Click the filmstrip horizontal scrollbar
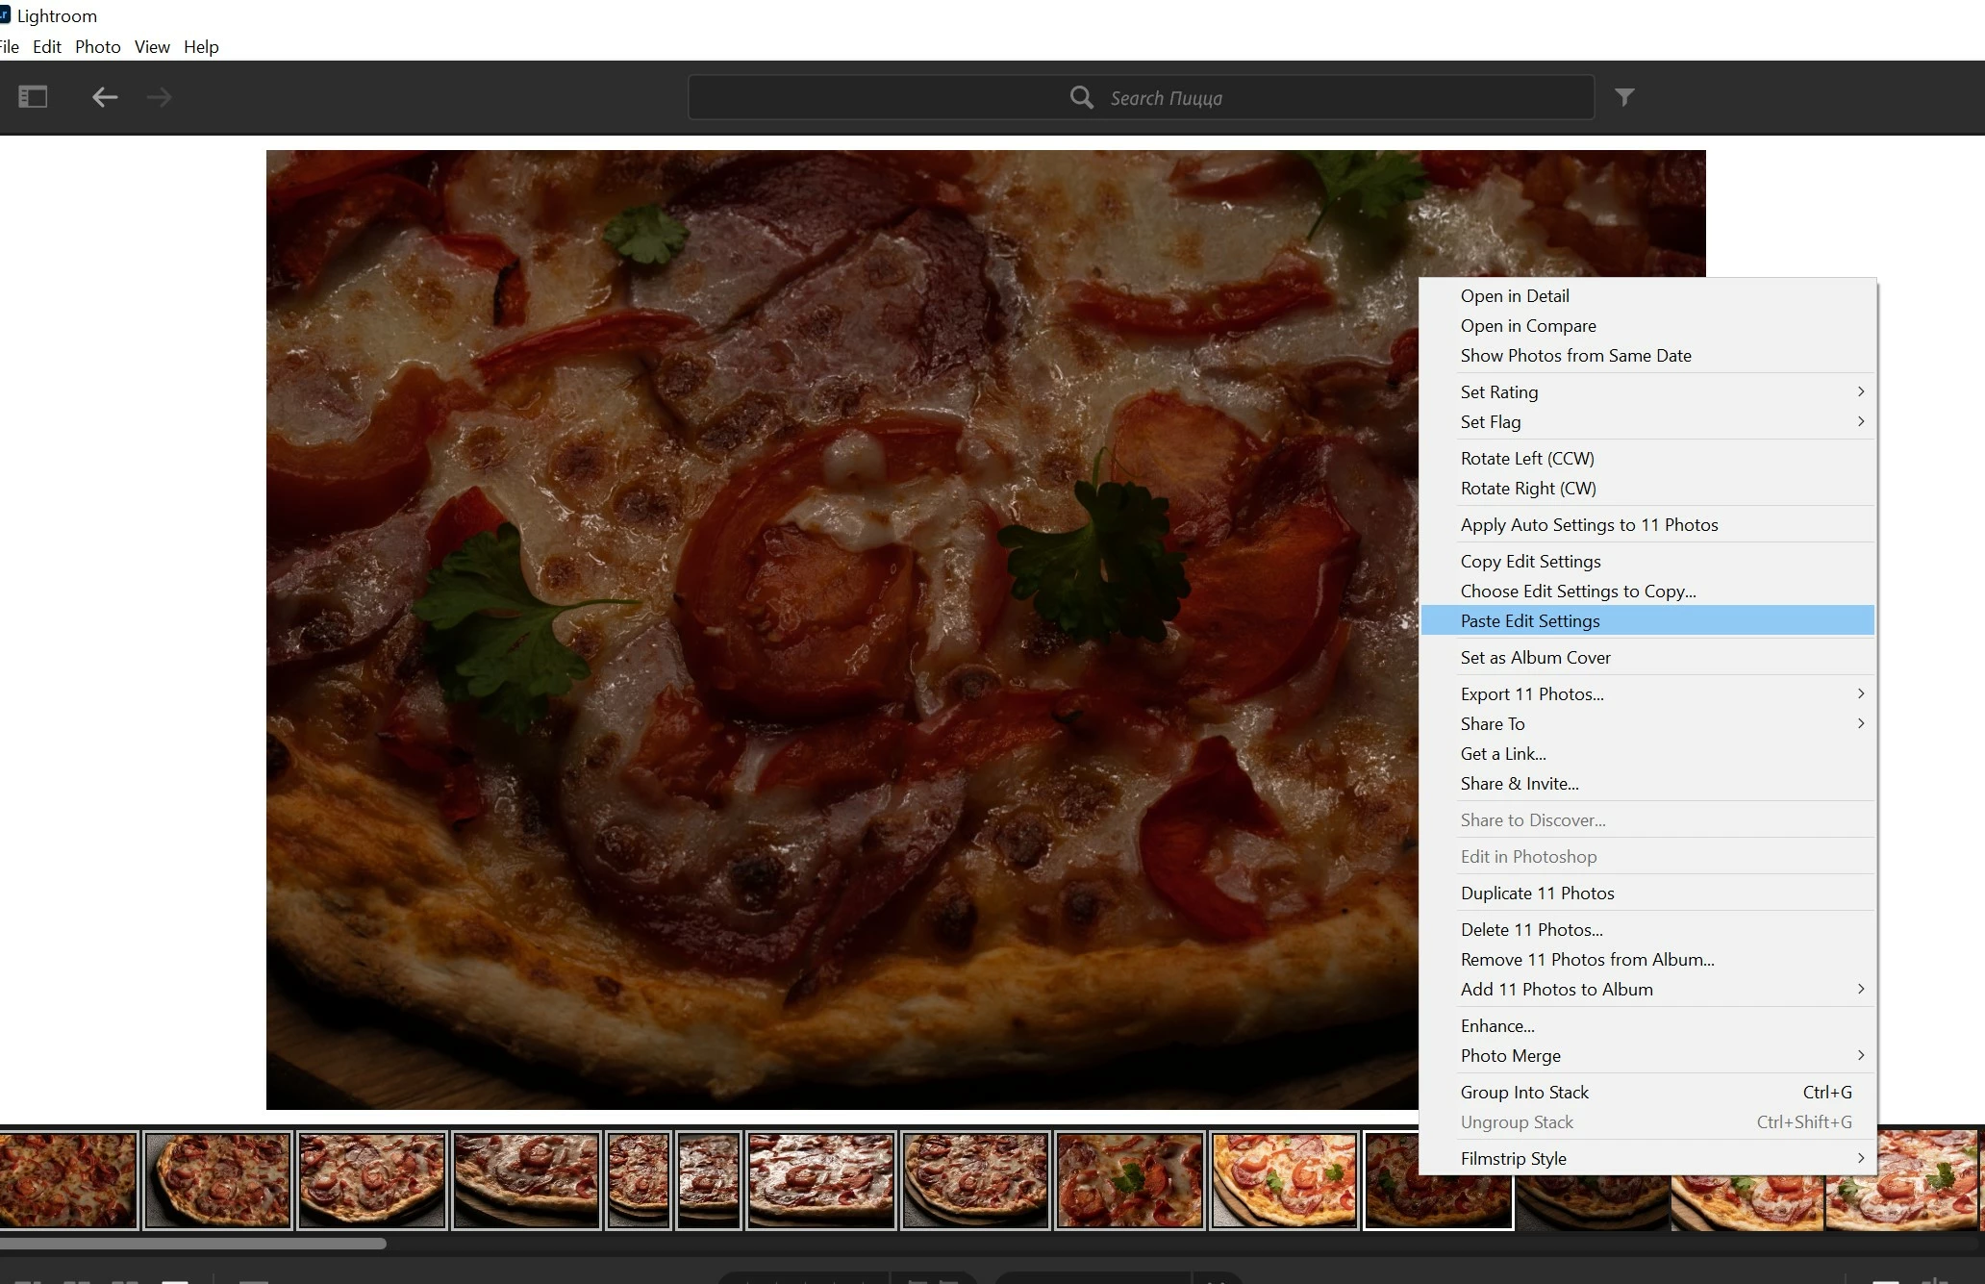The image size is (1985, 1284). [192, 1244]
